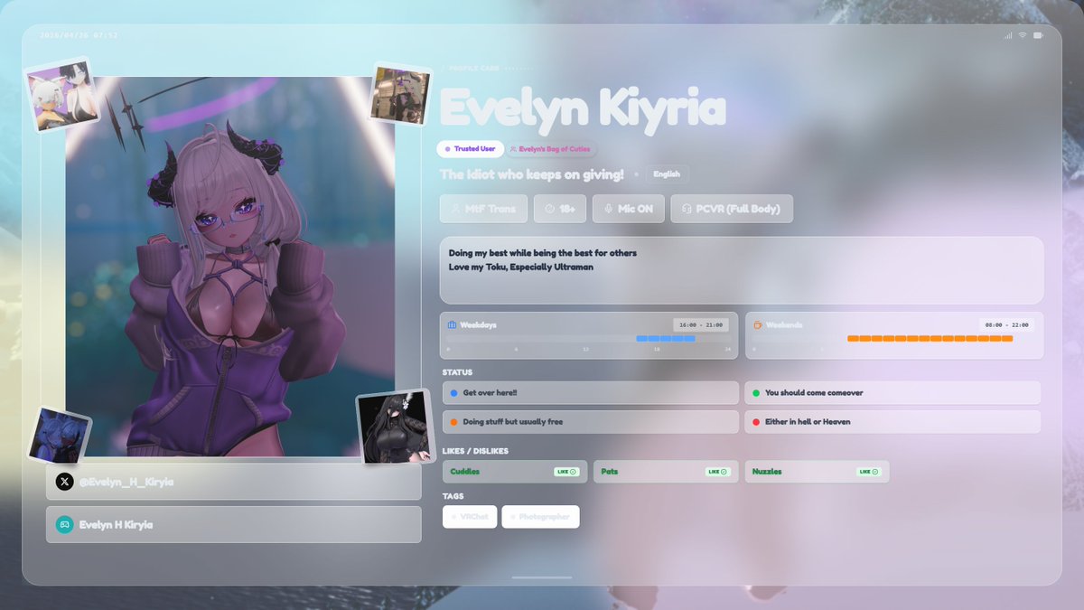Click the group icon in Bag of Cuties badge
The width and height of the screenshot is (1084, 610).
pyautogui.click(x=513, y=149)
